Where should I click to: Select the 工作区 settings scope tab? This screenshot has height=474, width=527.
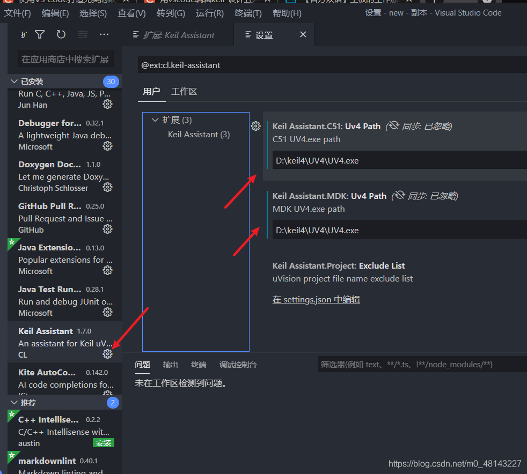tap(184, 91)
